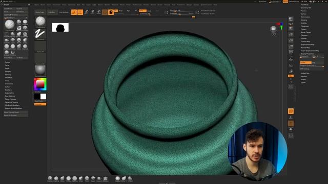Toggle the PolyF button on right shelf
This screenshot has width=328, height=184.
tap(291, 111)
